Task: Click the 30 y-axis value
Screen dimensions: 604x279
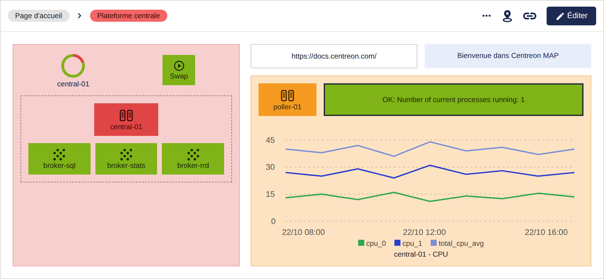Action: point(270,167)
